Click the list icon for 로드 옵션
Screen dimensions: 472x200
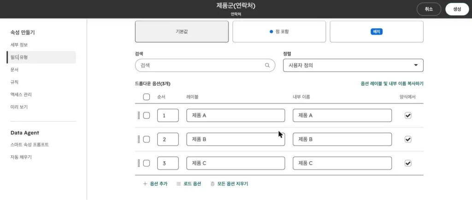point(178,183)
